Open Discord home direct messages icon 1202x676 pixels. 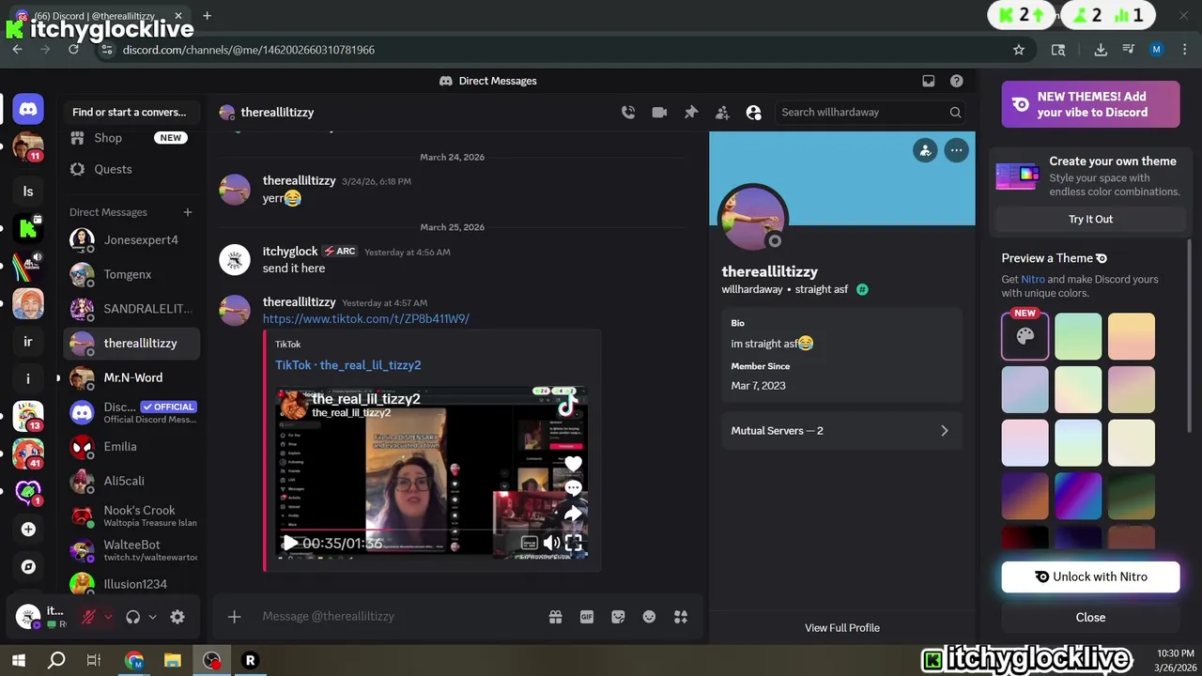(28, 109)
